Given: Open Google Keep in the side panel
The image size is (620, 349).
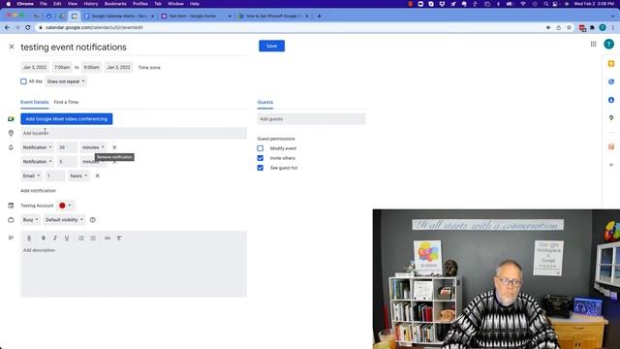Looking at the screenshot, I should [x=611, y=64].
